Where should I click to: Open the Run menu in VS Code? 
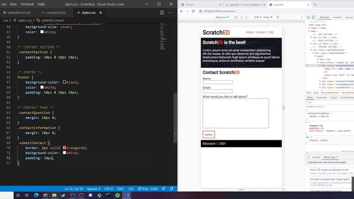[13, 4]
